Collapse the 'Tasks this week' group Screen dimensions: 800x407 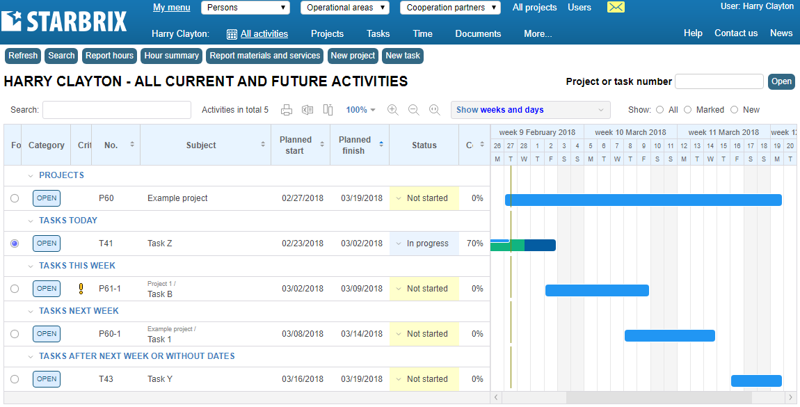pos(31,266)
